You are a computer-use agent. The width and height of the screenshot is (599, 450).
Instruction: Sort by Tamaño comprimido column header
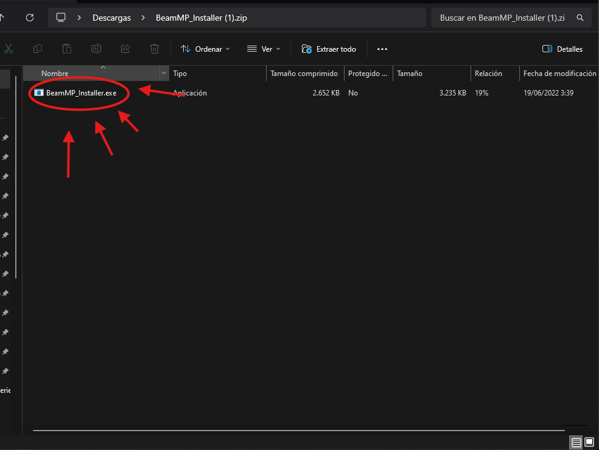point(305,74)
